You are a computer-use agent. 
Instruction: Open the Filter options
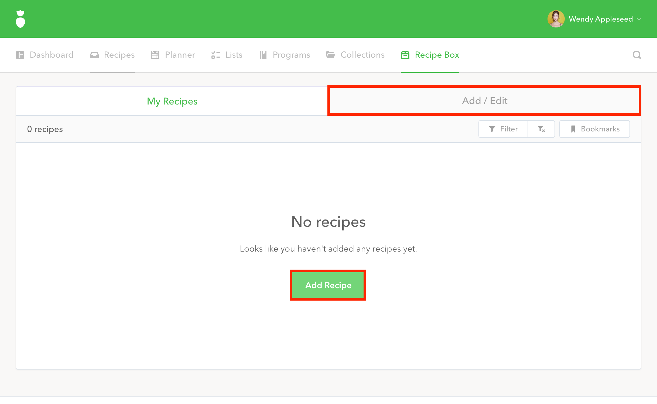coord(503,129)
